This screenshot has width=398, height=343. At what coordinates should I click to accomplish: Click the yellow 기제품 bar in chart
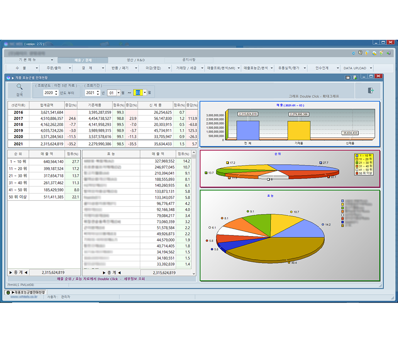298,130
